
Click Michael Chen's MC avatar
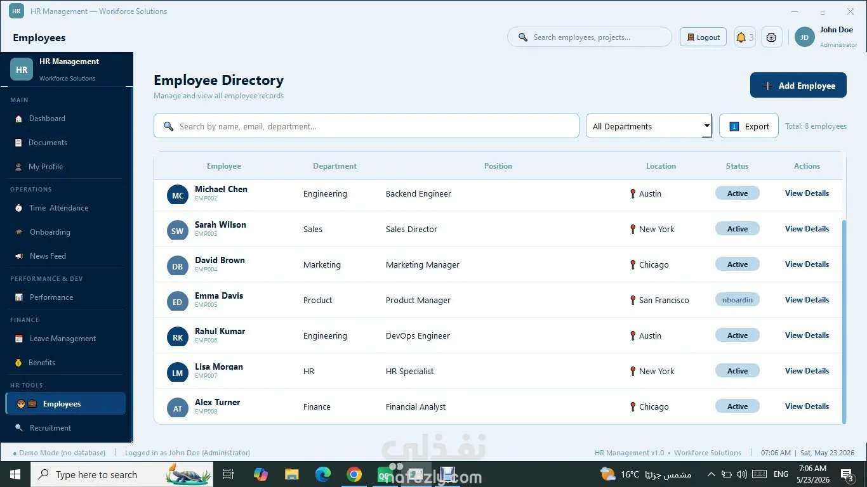(178, 195)
